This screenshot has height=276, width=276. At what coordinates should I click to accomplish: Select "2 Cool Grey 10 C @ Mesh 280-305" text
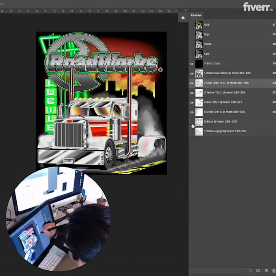pos(226,83)
